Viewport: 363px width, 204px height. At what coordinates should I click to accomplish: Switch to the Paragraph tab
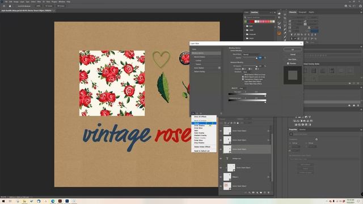point(302,12)
